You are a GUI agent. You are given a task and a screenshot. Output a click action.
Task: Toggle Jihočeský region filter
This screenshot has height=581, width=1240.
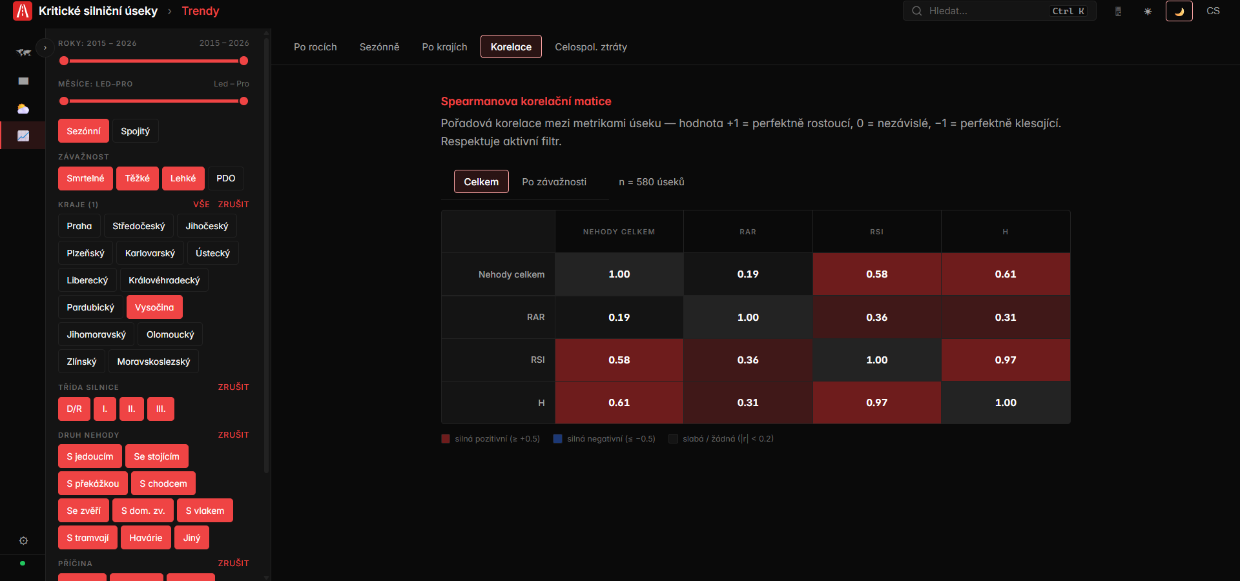point(207,226)
